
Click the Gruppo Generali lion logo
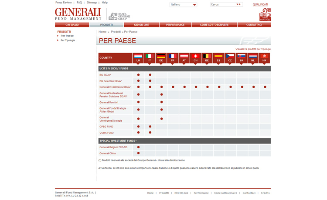coord(265,14)
